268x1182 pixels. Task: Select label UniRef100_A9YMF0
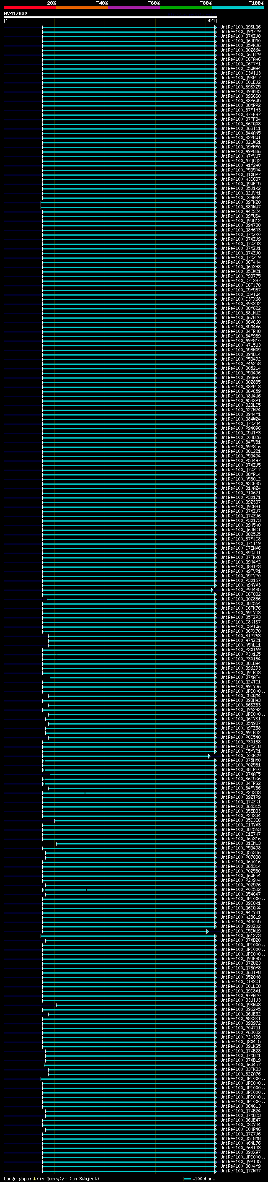[x=240, y=147]
